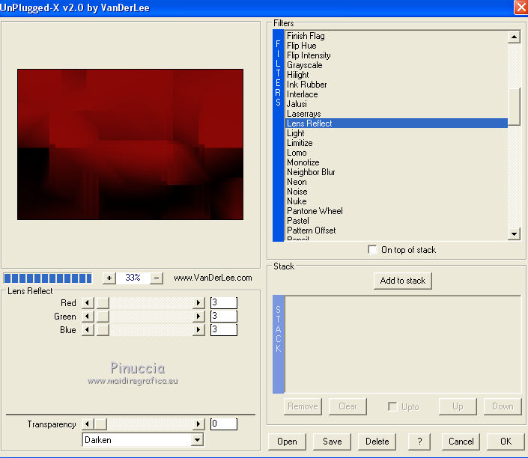Image resolution: width=528 pixels, height=458 pixels.
Task: Select the Pantone Wheel filter
Action: 396,211
